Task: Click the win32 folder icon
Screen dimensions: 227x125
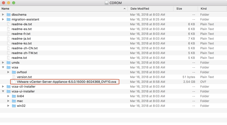Action: click(14, 106)
